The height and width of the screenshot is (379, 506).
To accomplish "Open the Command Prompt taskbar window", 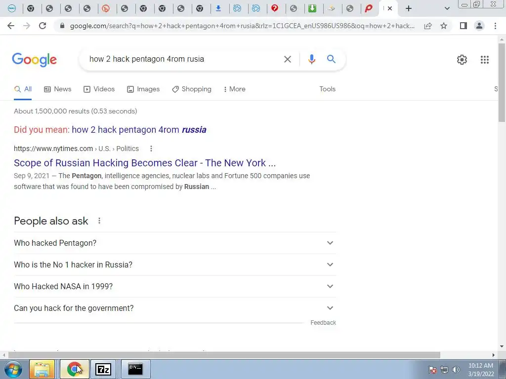I will point(135,369).
